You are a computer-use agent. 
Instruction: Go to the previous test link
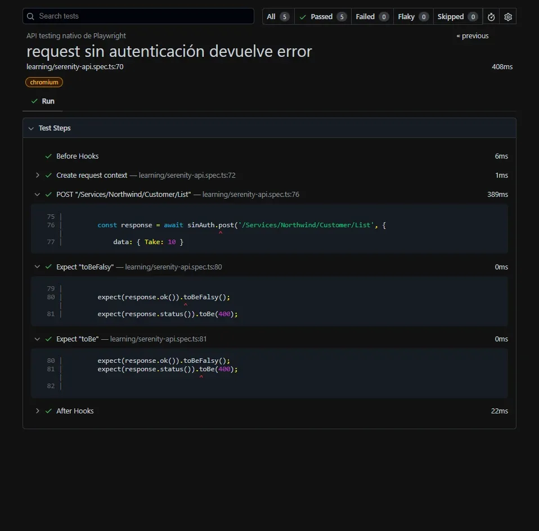(472, 36)
